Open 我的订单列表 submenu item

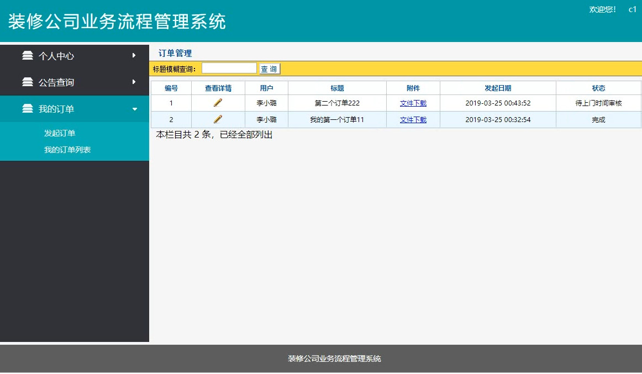tap(67, 150)
